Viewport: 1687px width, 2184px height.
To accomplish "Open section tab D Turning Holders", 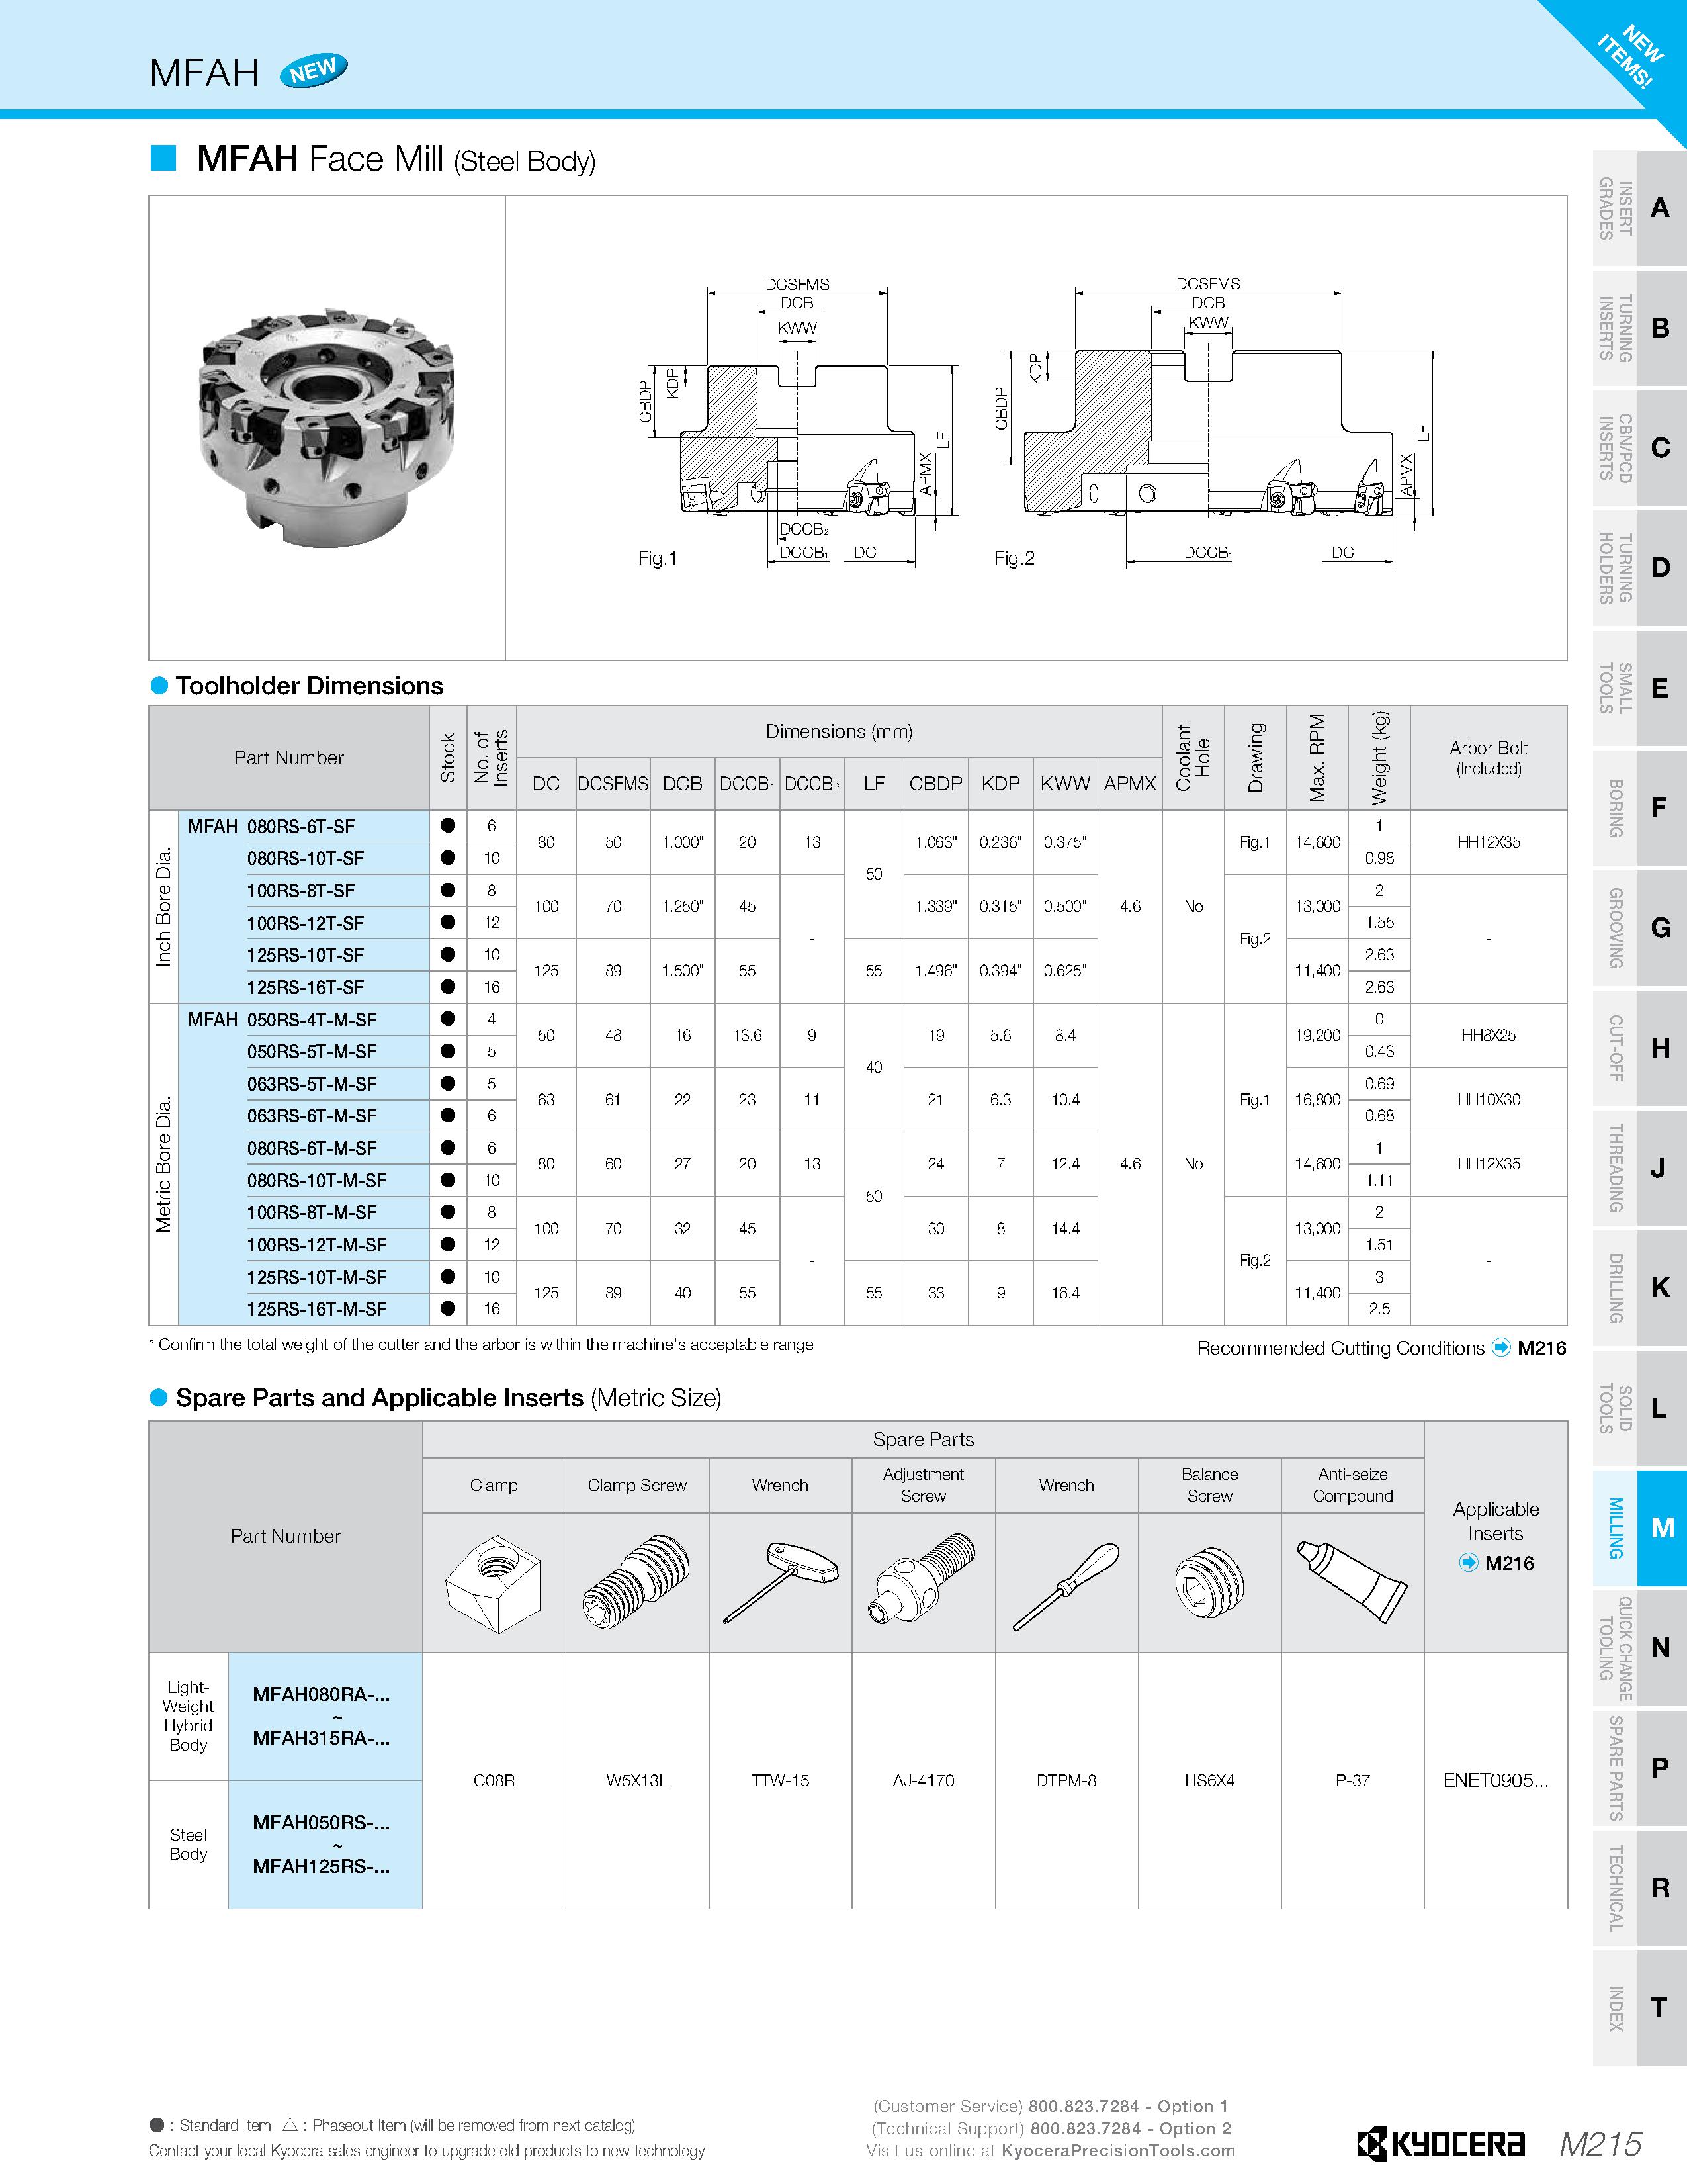I will click(1640, 568).
